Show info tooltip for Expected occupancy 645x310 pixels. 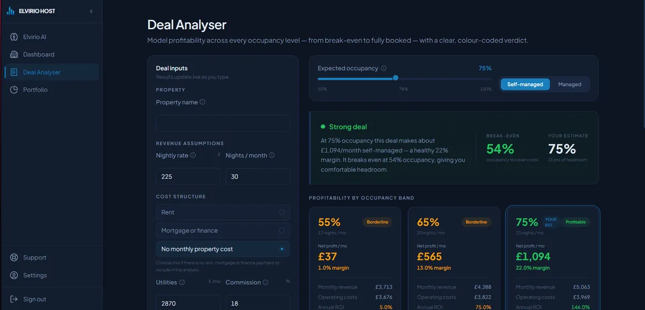(x=384, y=69)
